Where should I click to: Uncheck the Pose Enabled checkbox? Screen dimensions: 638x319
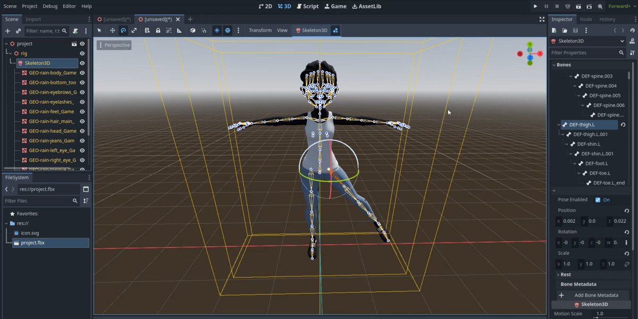coord(598,200)
